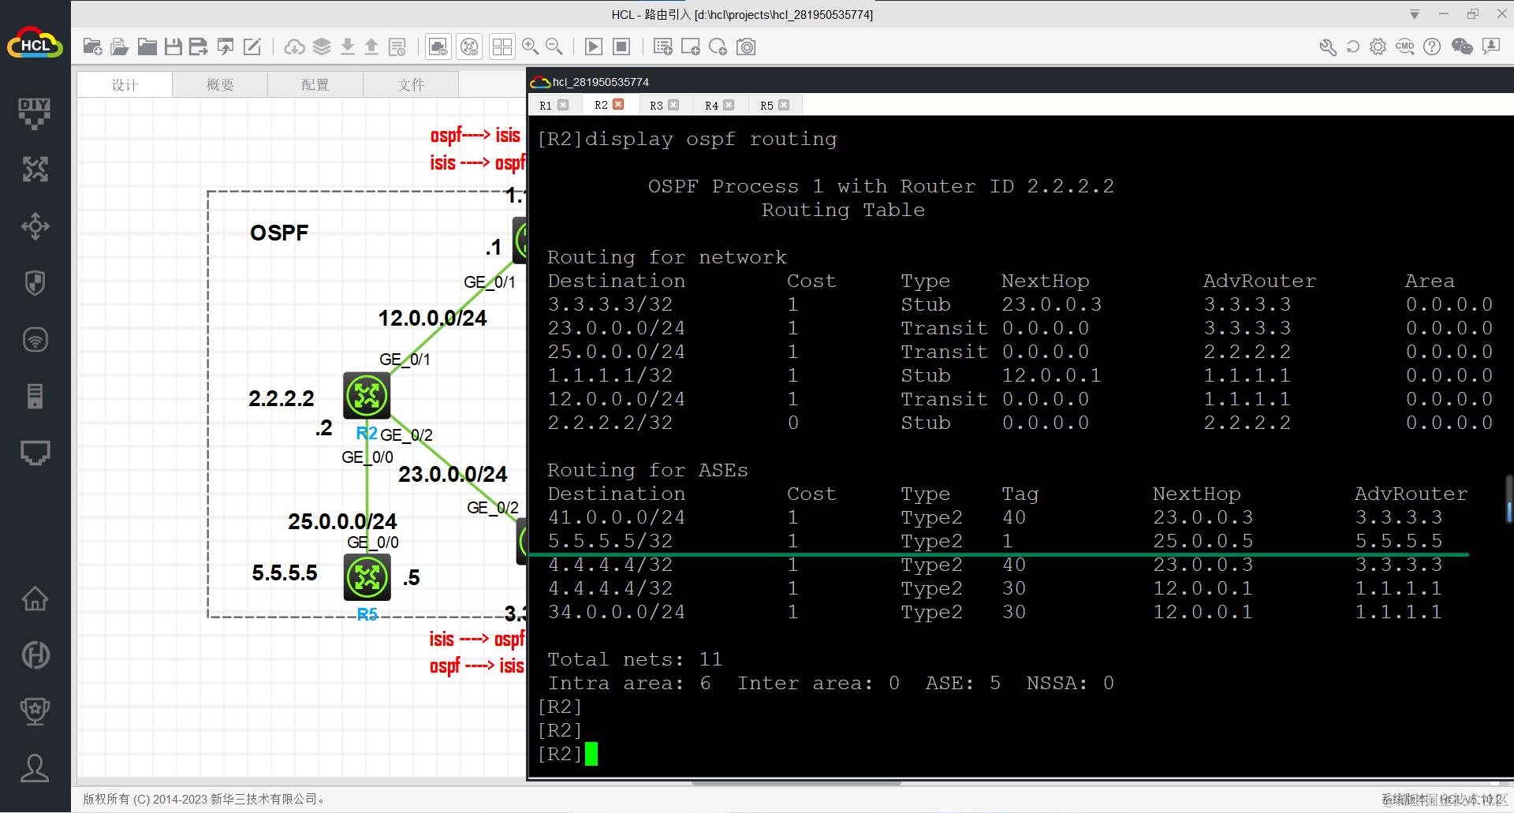Click the upload arrow toolbar icon
This screenshot has height=813, width=1514.
[x=371, y=47]
